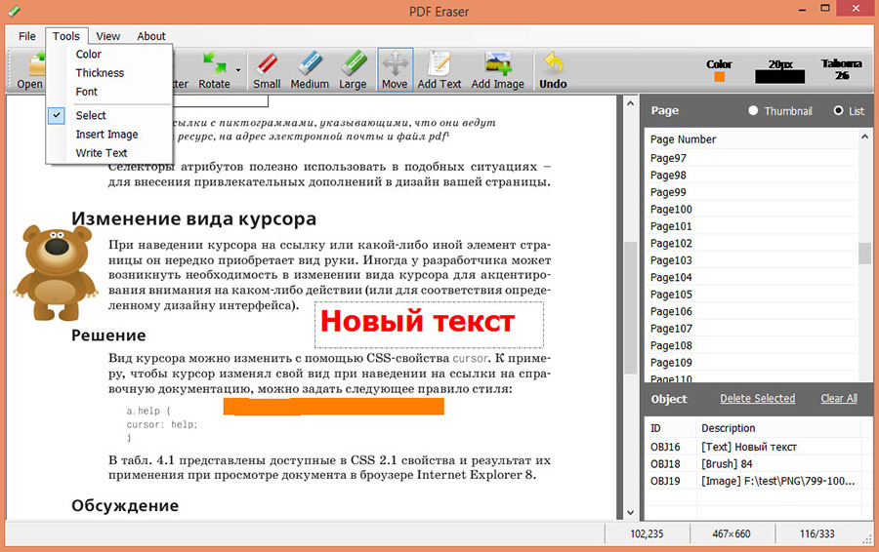The width and height of the screenshot is (879, 552).
Task: Click the Clear All link
Action: pos(838,399)
